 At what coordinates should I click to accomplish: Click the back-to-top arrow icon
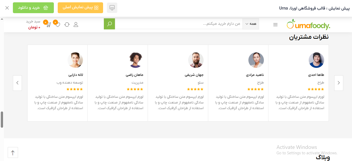point(13,152)
